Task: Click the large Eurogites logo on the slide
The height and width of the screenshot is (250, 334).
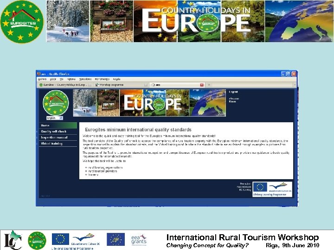Action: (22, 22)
